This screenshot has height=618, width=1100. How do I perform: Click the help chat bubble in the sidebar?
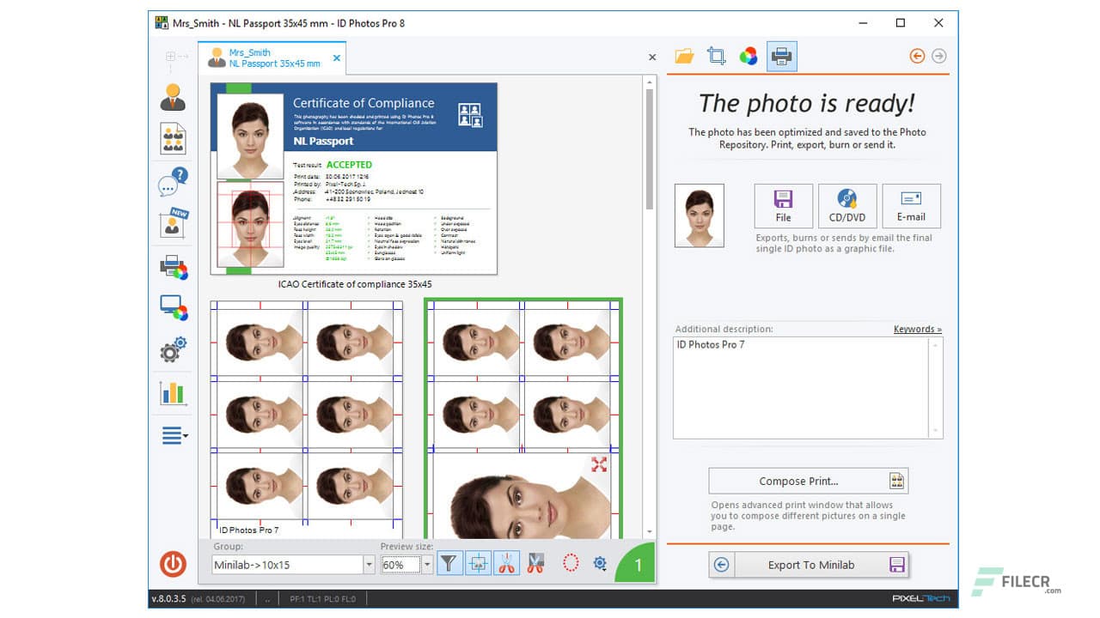coord(172,182)
